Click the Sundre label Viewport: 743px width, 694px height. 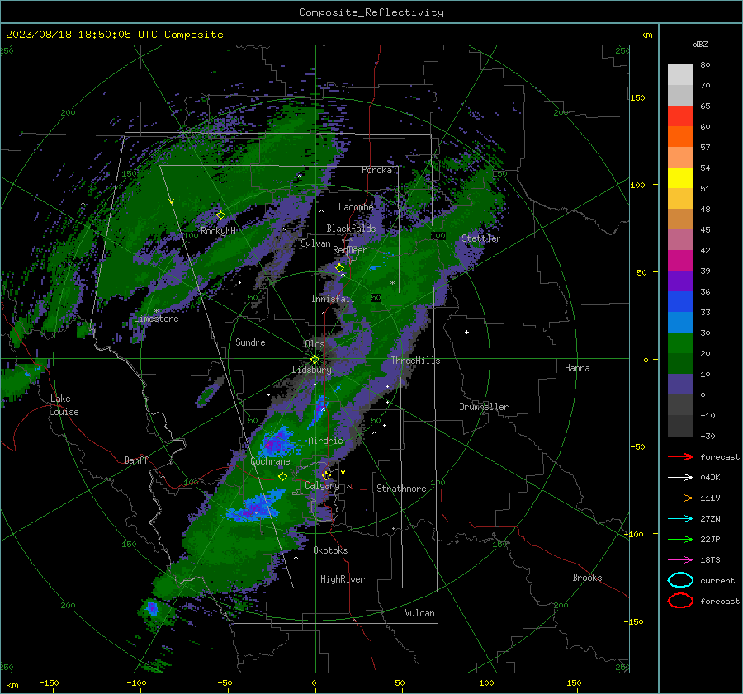[250, 342]
